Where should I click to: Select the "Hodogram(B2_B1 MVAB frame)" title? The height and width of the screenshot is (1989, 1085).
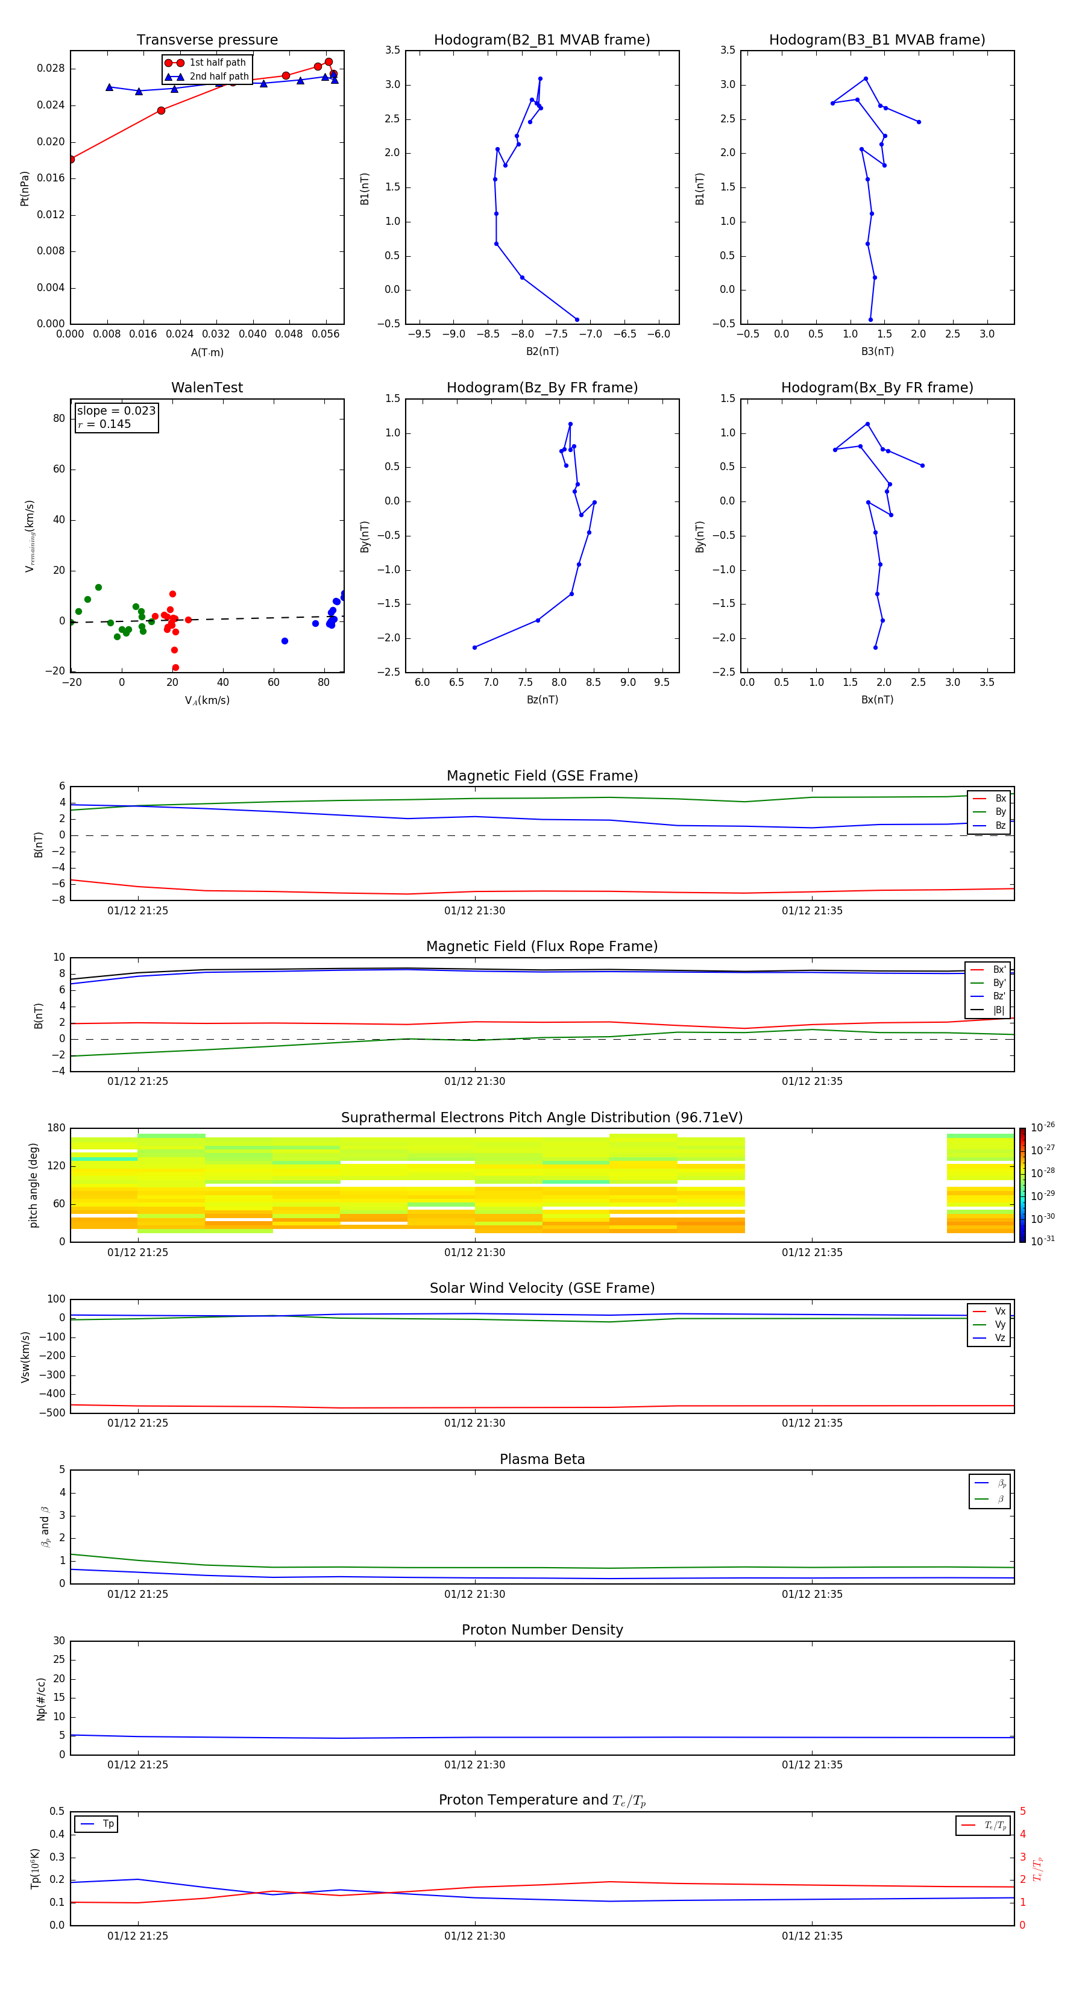[542, 40]
